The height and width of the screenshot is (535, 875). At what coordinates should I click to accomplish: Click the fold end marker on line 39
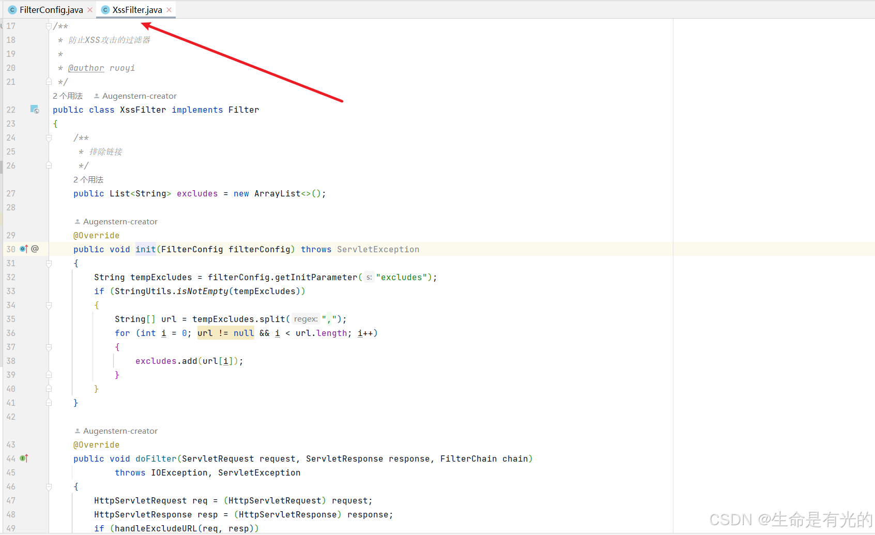(x=49, y=375)
